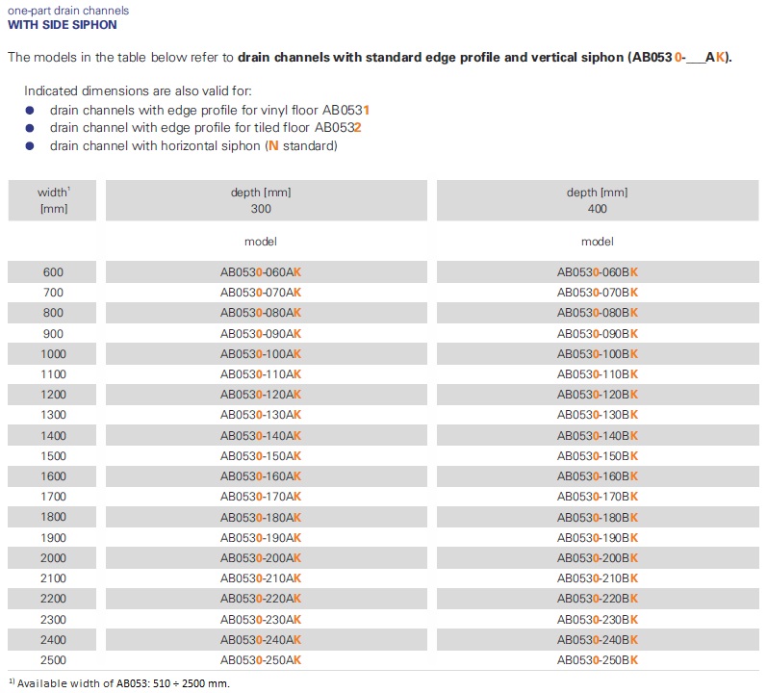Select model AB0530-150BK

coord(598,456)
